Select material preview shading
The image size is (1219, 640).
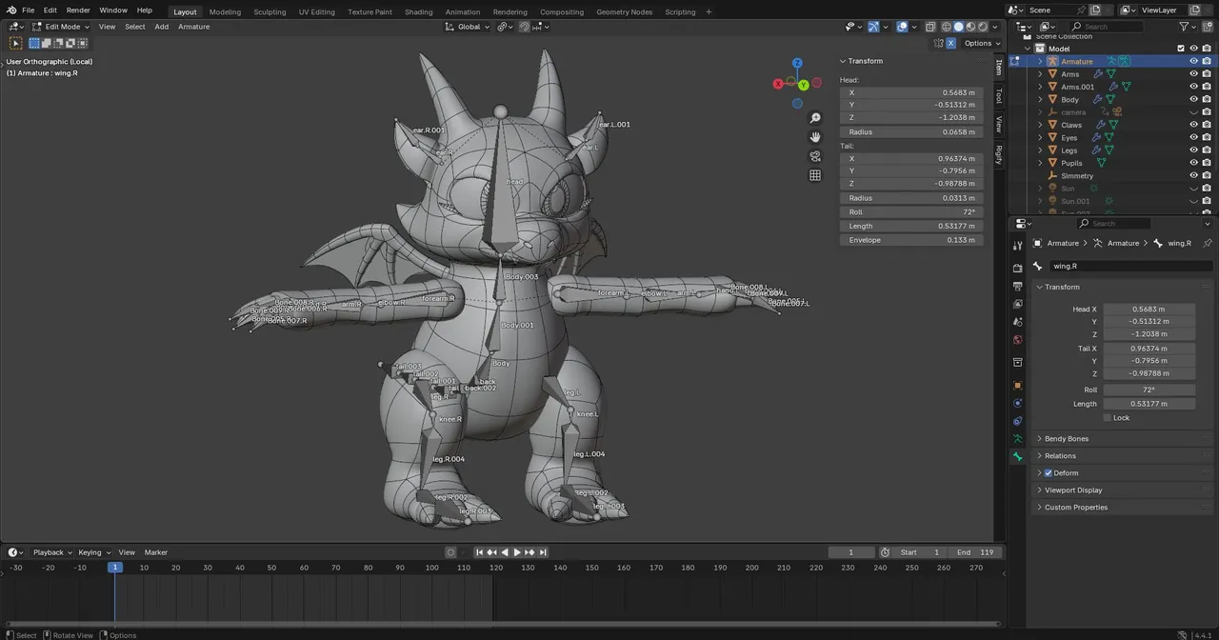pos(972,27)
